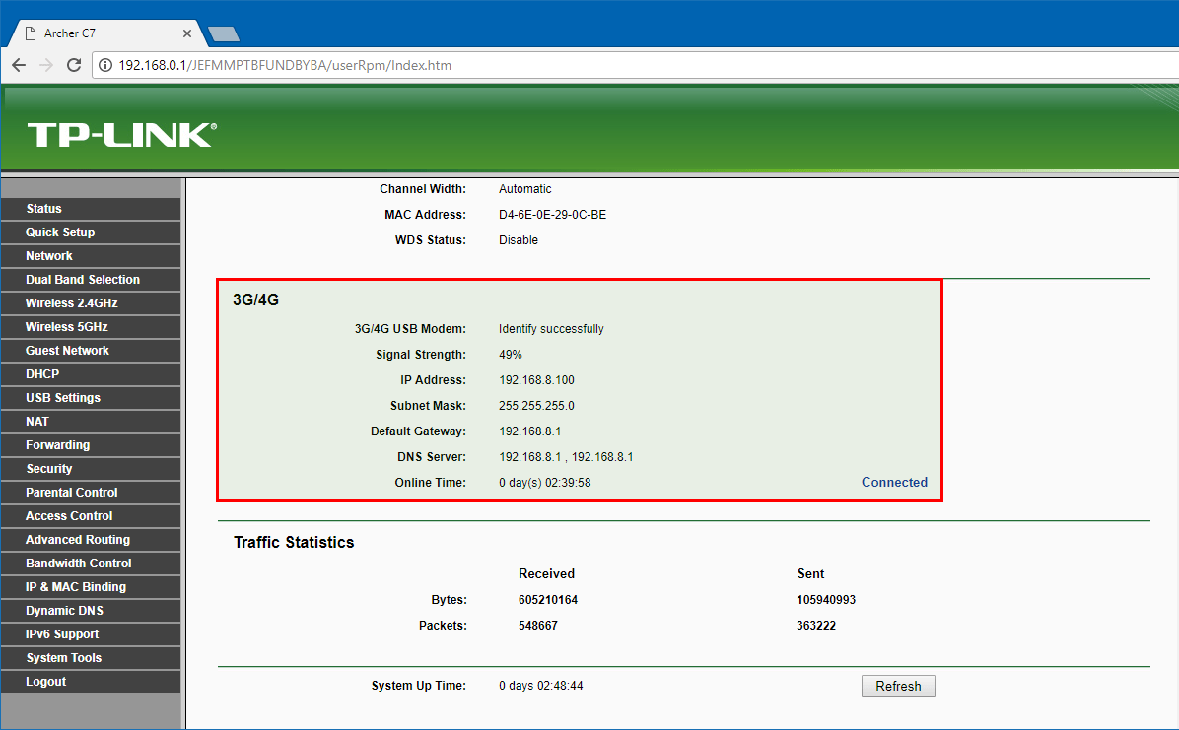Close the Archer C7 tab
Image resolution: width=1179 pixels, height=730 pixels.
(187, 33)
